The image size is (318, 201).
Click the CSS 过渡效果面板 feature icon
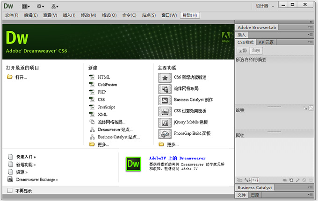[x=165, y=111]
